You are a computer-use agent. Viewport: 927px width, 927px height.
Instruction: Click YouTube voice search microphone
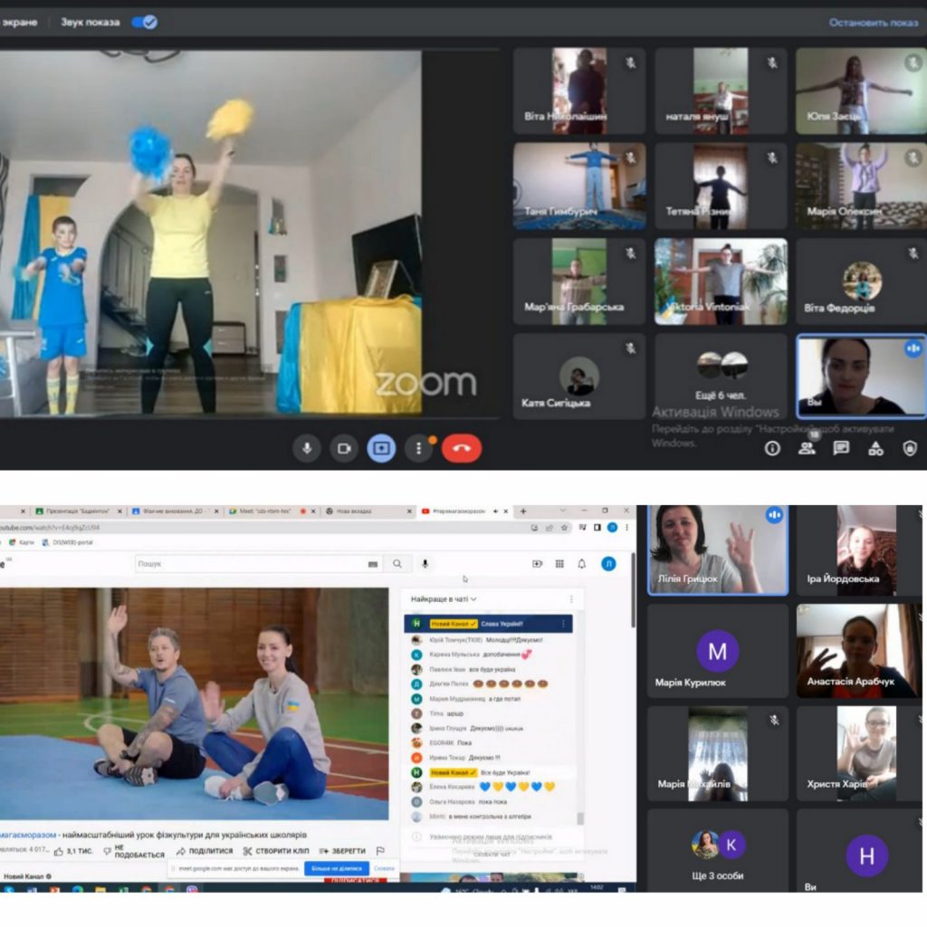pyautogui.click(x=425, y=564)
